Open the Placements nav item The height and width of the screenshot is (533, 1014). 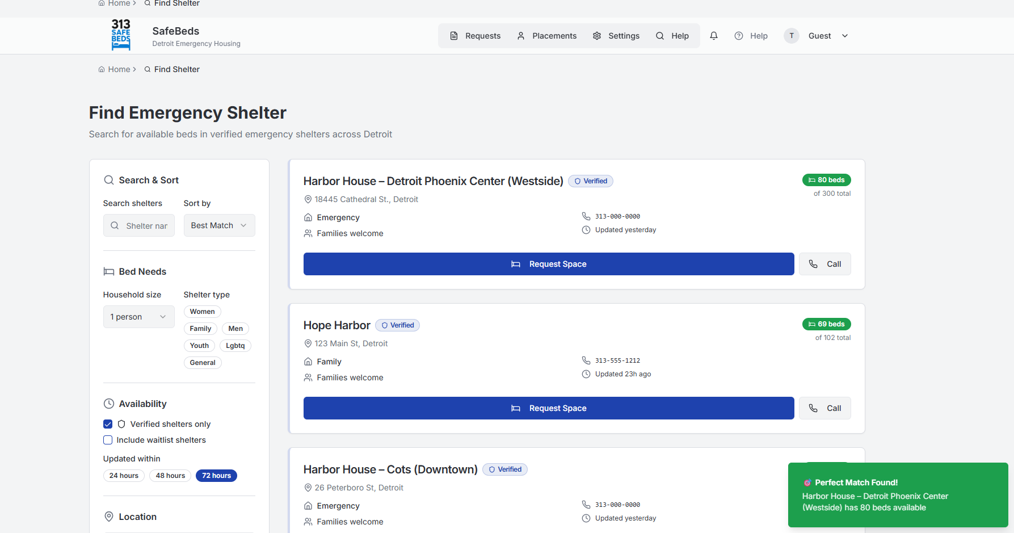547,36
